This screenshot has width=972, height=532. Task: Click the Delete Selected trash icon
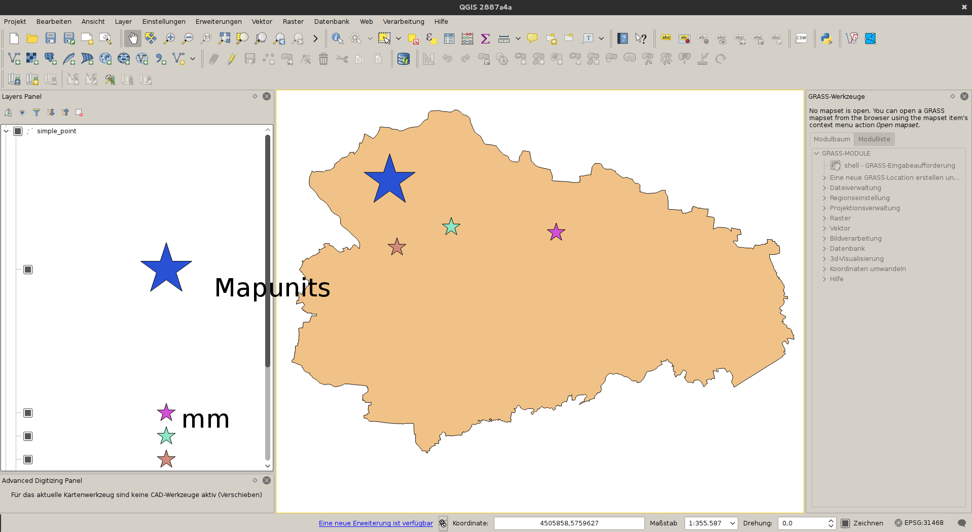pos(323,59)
